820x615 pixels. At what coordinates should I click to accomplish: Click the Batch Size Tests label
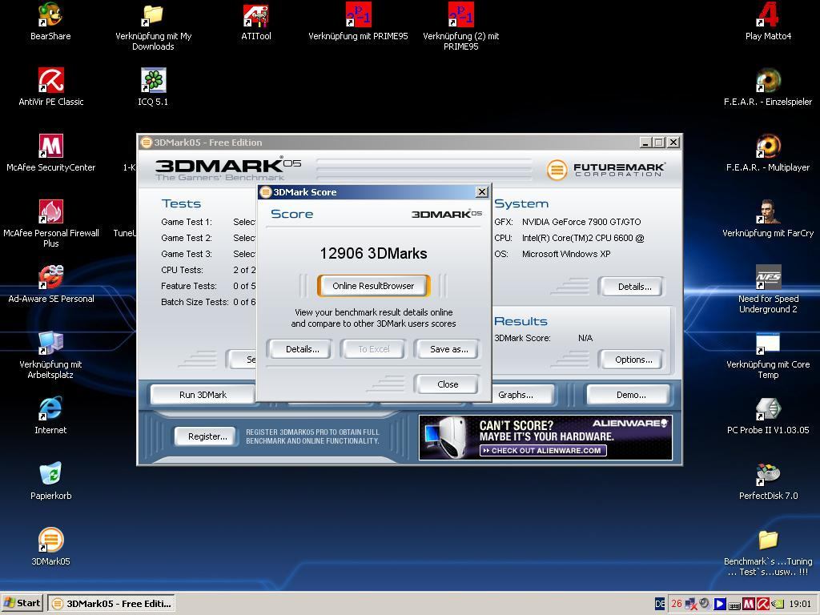[195, 302]
